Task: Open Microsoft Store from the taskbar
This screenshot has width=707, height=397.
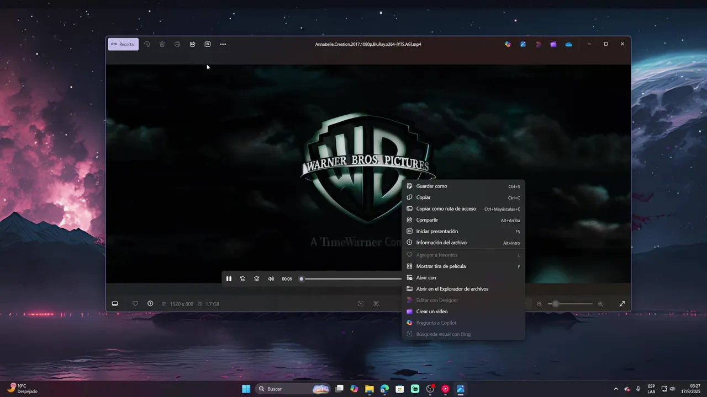Action: pyautogui.click(x=400, y=389)
